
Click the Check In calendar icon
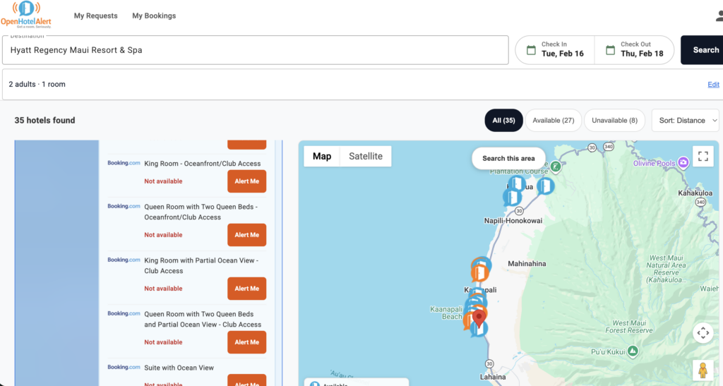[531, 49]
